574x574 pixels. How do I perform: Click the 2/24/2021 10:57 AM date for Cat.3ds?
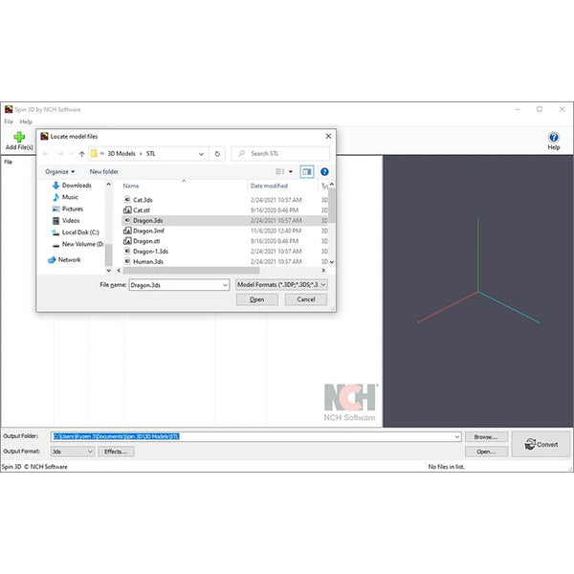pyautogui.click(x=276, y=200)
